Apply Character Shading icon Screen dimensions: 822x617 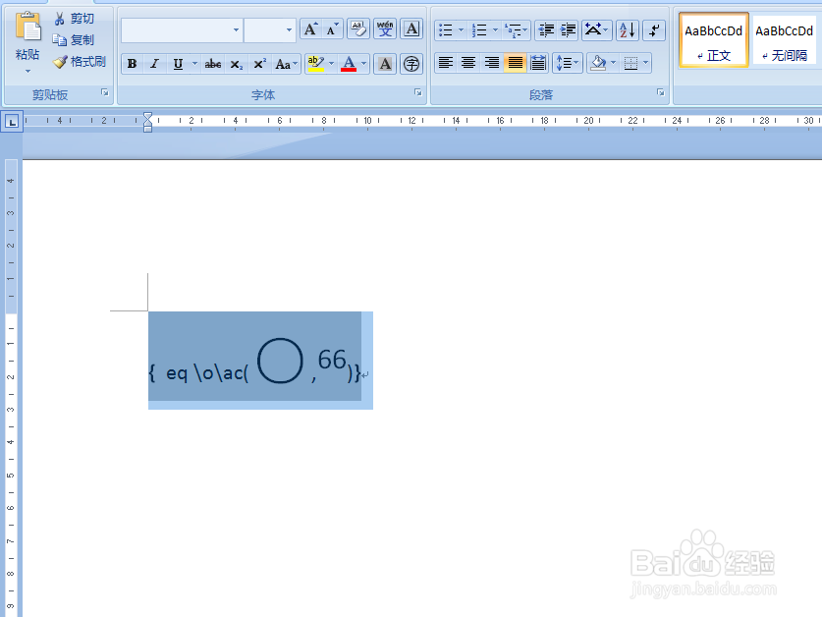pyautogui.click(x=385, y=64)
